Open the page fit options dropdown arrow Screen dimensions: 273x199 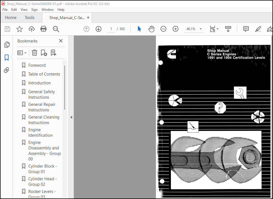tap(217, 29)
